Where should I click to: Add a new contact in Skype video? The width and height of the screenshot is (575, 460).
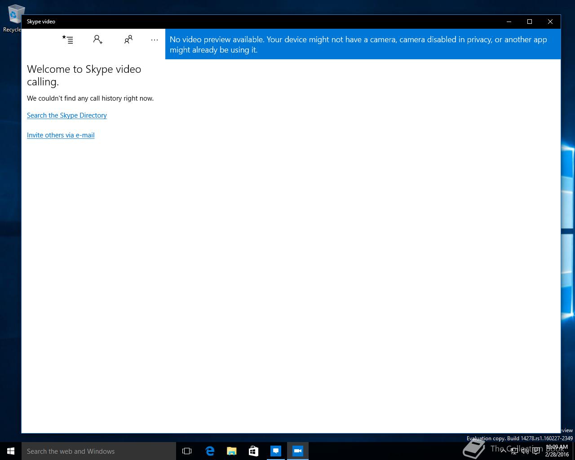pos(97,40)
